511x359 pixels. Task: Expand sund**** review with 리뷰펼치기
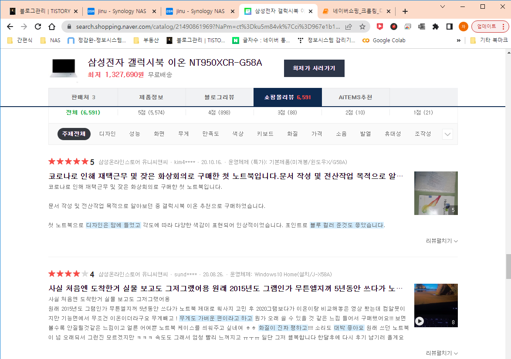tap(442, 353)
